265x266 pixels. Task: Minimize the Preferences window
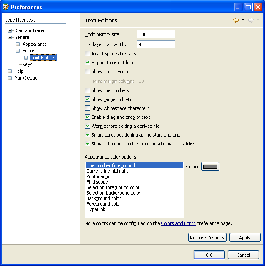point(238,7)
